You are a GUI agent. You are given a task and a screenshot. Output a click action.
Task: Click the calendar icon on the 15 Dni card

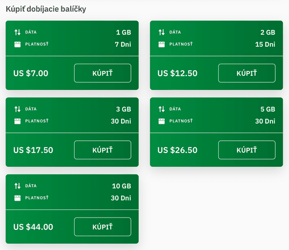tap(162, 44)
